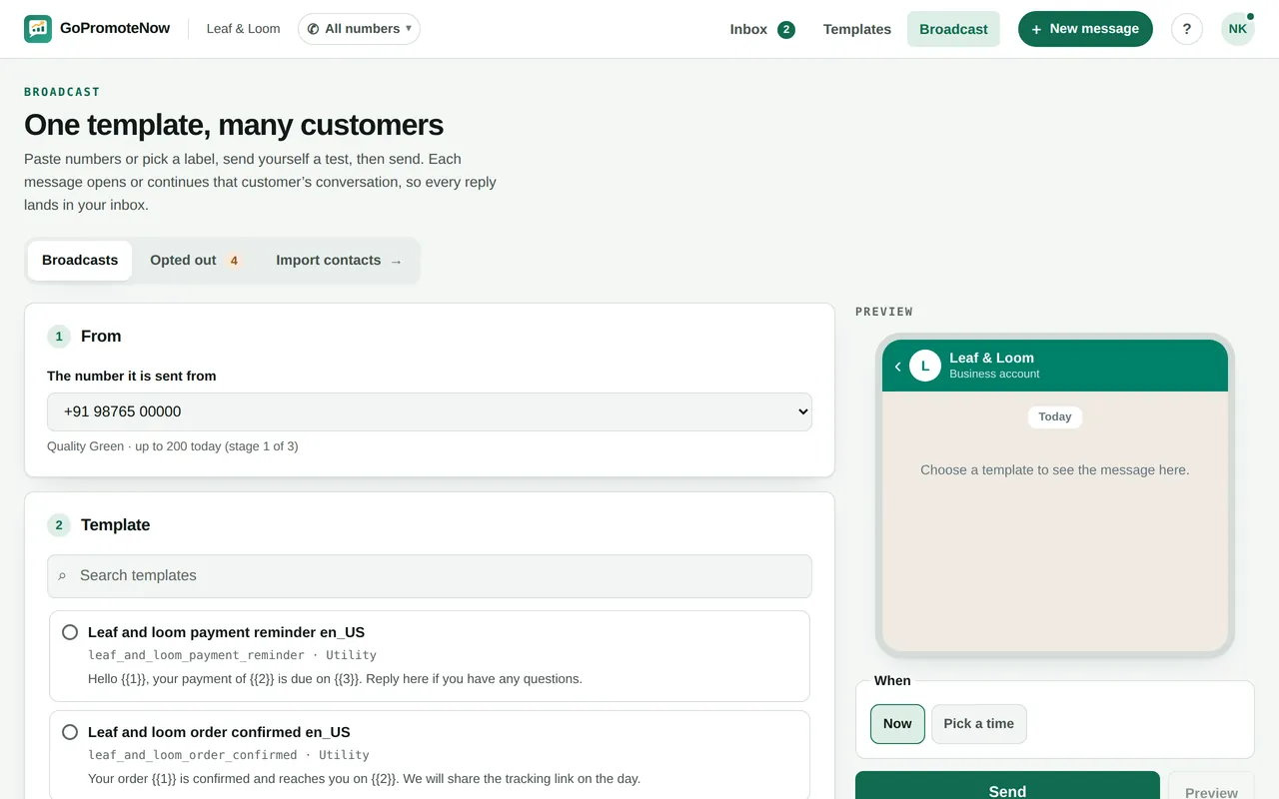The height and width of the screenshot is (799, 1279).
Task: Click the New message button
Action: (1085, 29)
